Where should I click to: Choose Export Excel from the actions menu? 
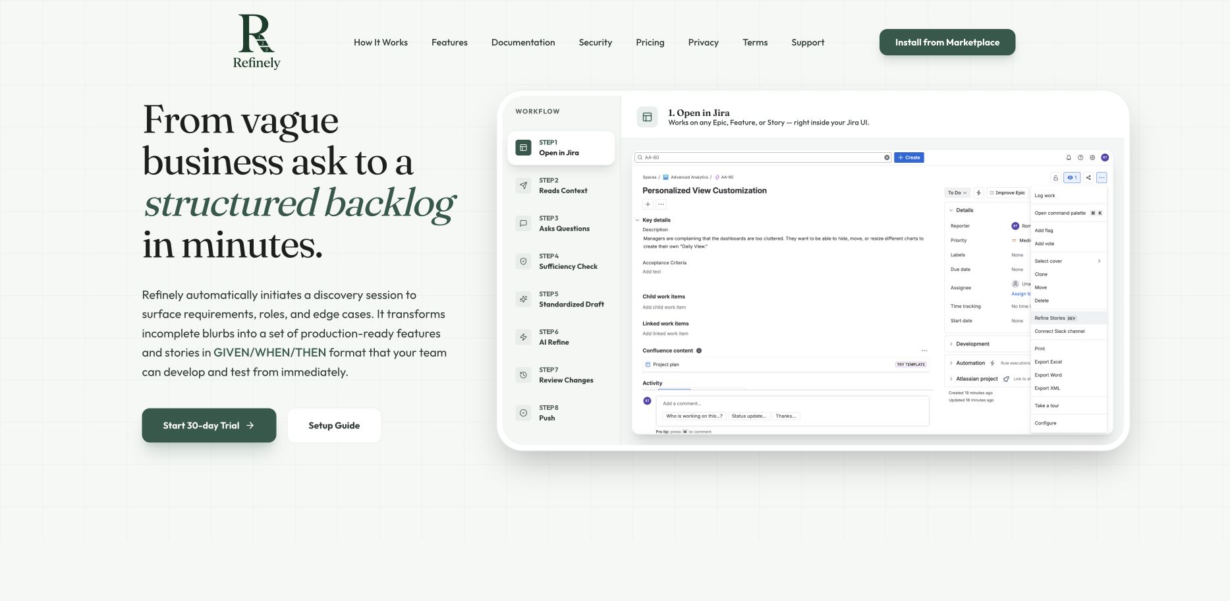click(1069, 362)
